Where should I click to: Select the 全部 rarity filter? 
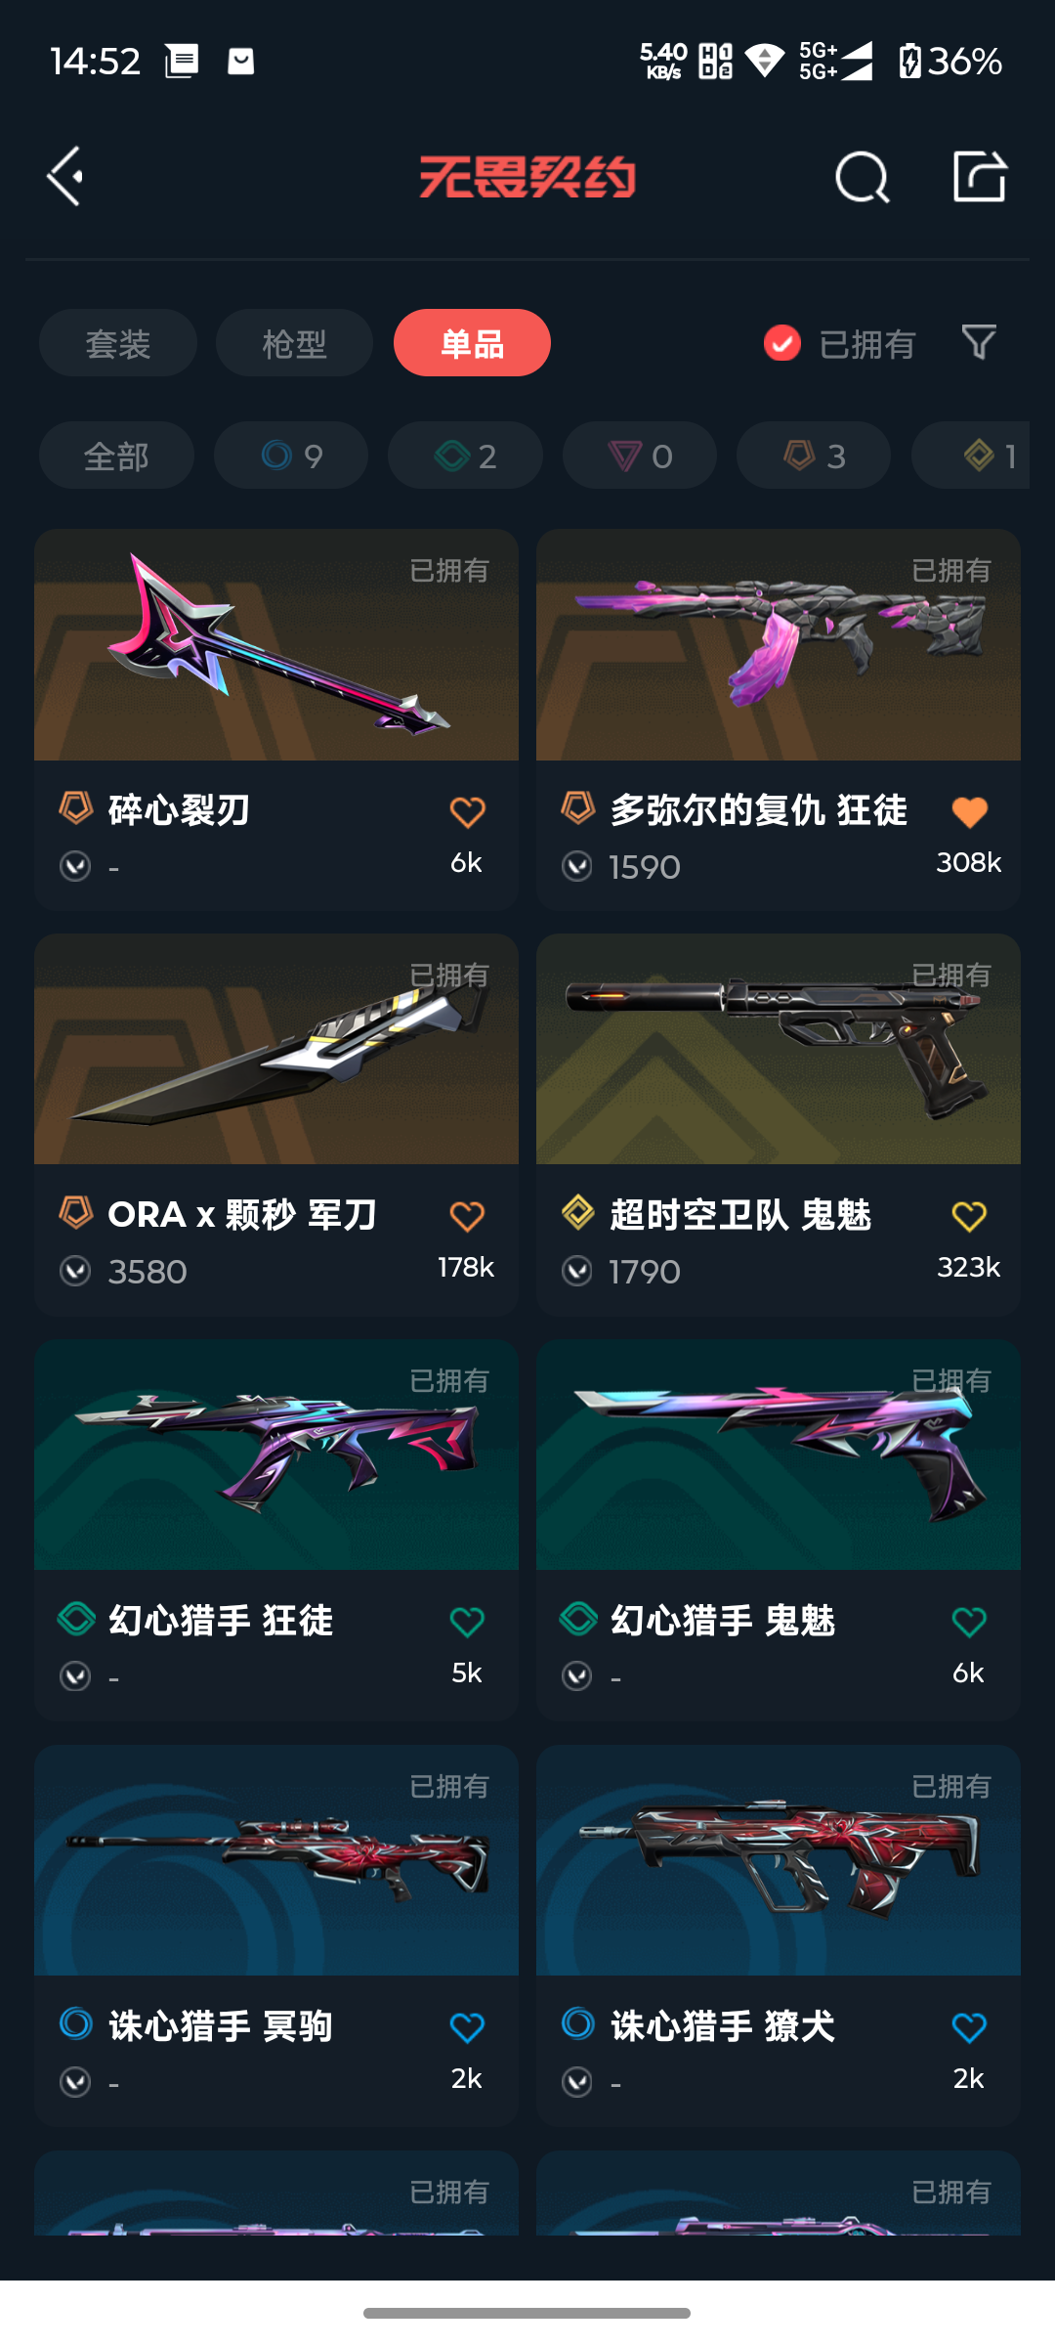click(116, 456)
